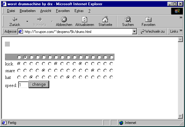Open the Suchen search panel

pyautogui.click(x=128, y=22)
